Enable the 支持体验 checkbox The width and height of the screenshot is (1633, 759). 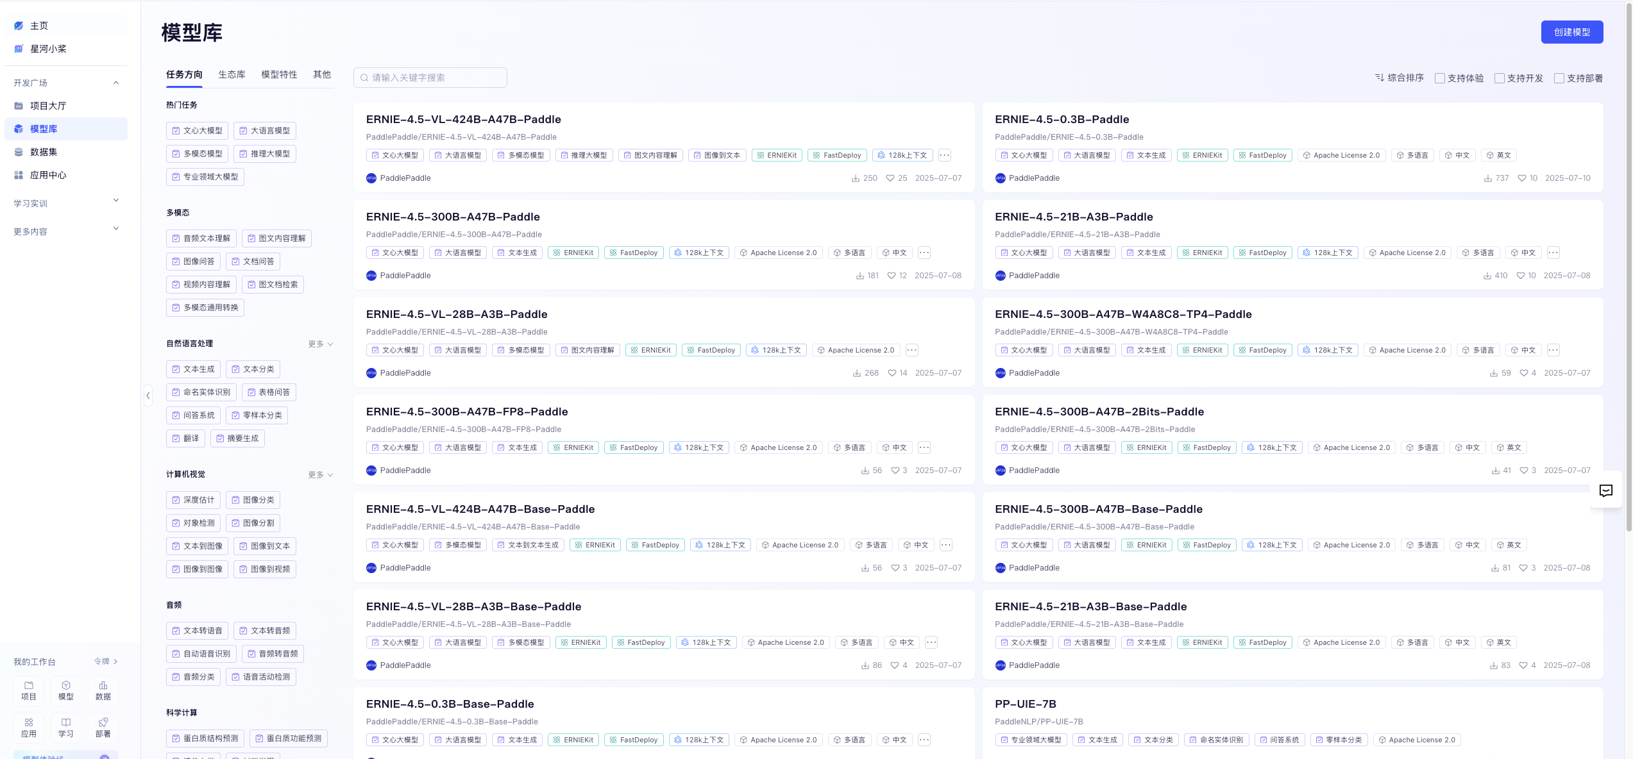click(1439, 78)
